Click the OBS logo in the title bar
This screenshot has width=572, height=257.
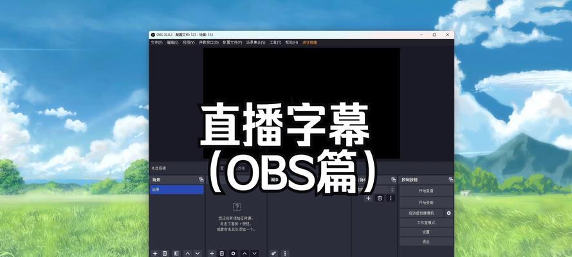coord(153,35)
